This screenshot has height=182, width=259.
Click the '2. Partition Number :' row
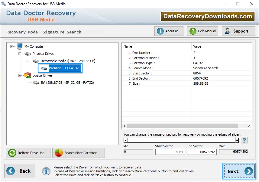(187, 58)
